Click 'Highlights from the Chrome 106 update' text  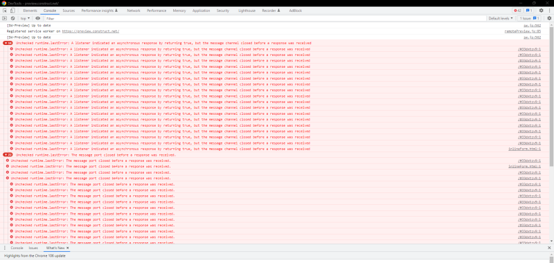tap(35, 255)
